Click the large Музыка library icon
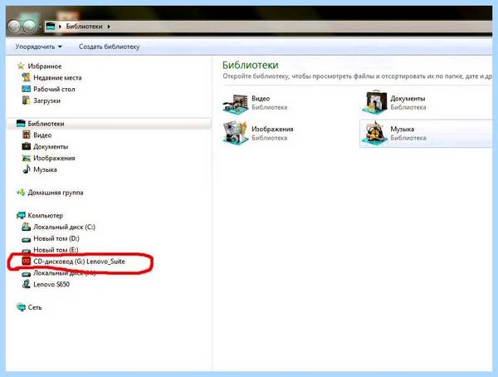The width and height of the screenshot is (498, 377). (375, 133)
